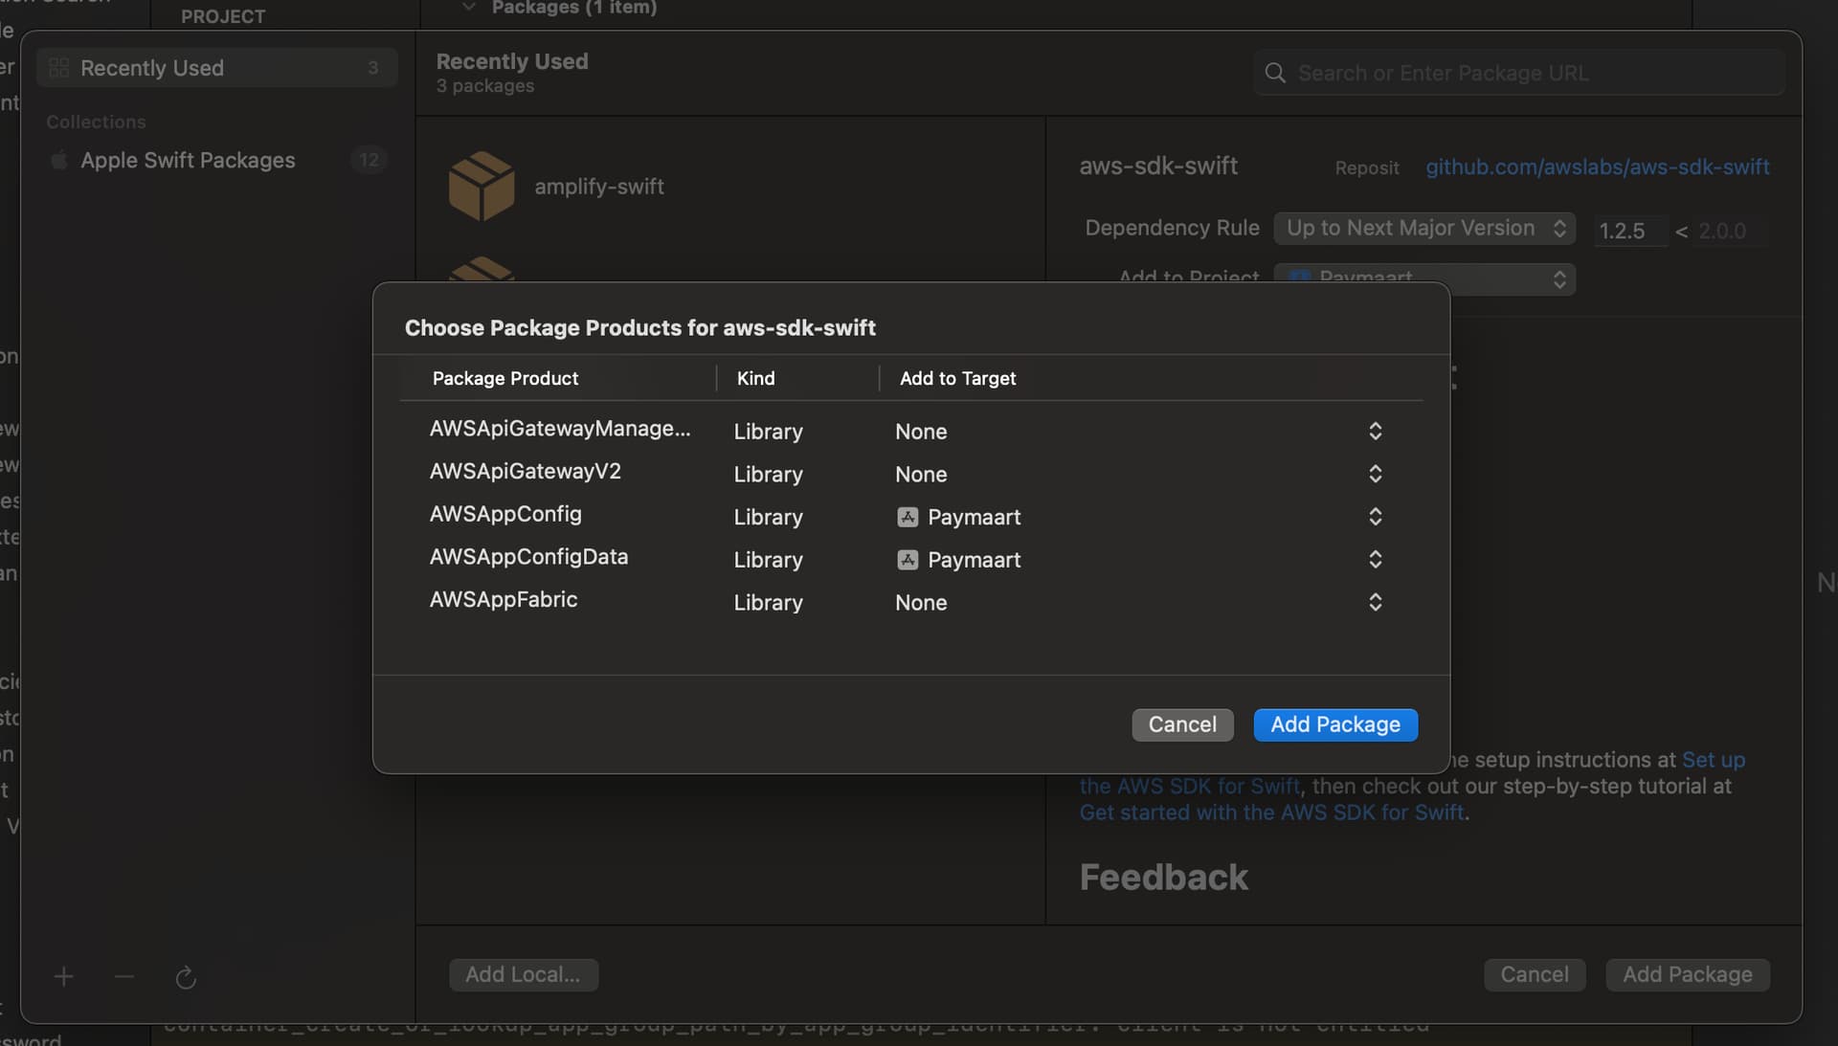The image size is (1838, 1046).
Task: Click the Search or Enter Package URL field
Action: click(1532, 73)
